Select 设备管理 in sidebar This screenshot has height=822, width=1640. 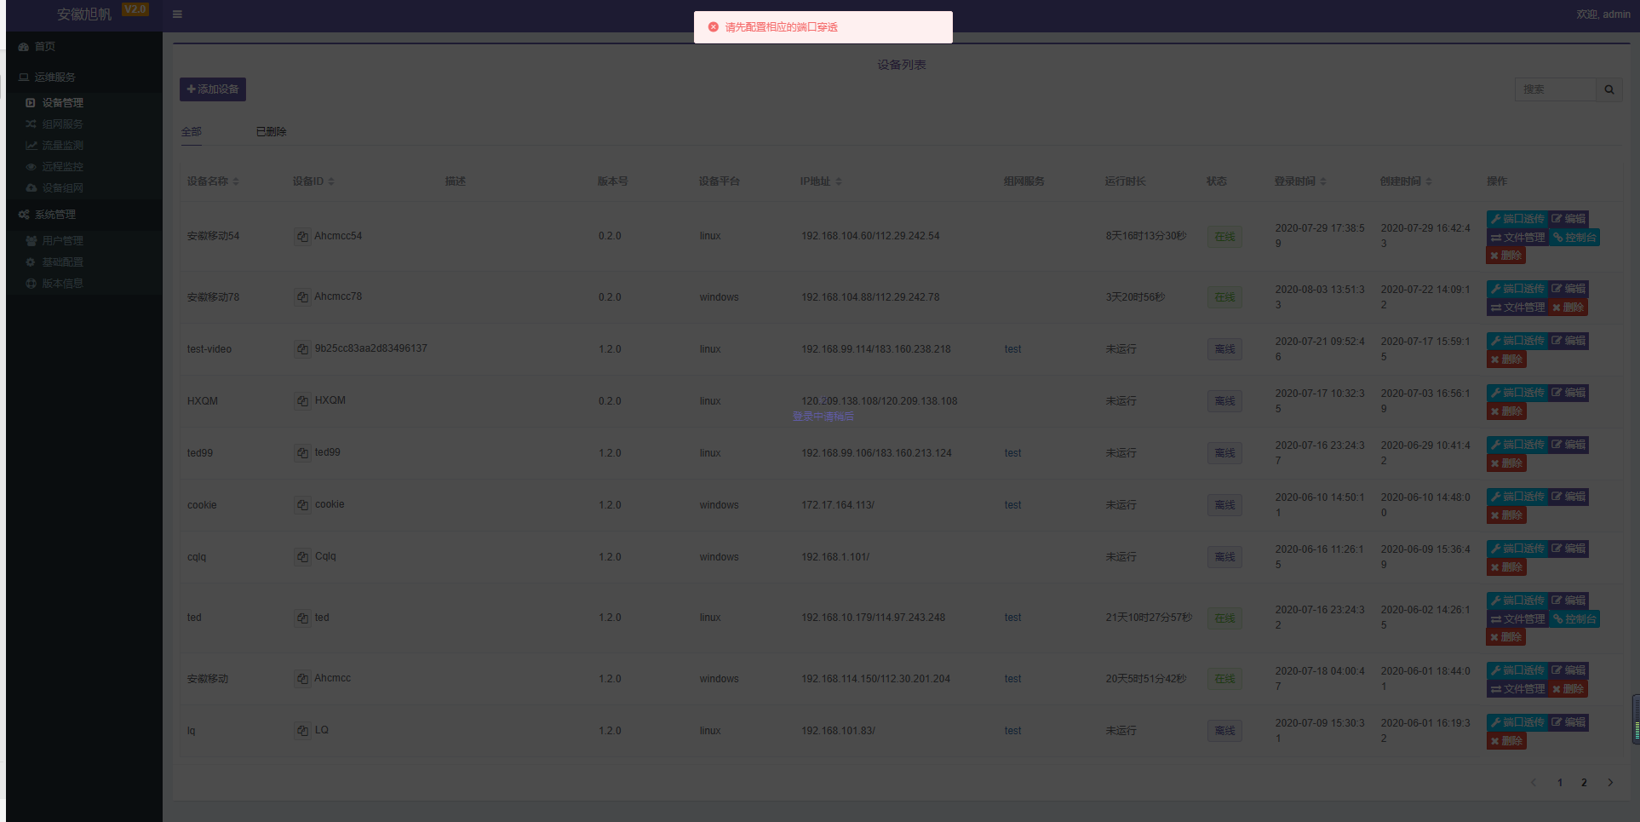click(83, 103)
